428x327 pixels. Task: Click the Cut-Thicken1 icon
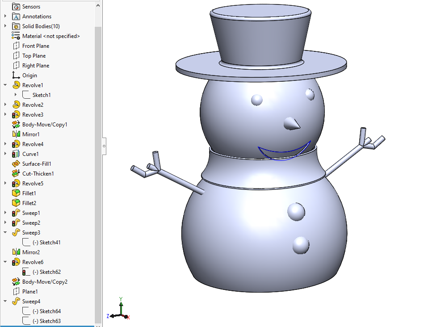tap(16, 173)
